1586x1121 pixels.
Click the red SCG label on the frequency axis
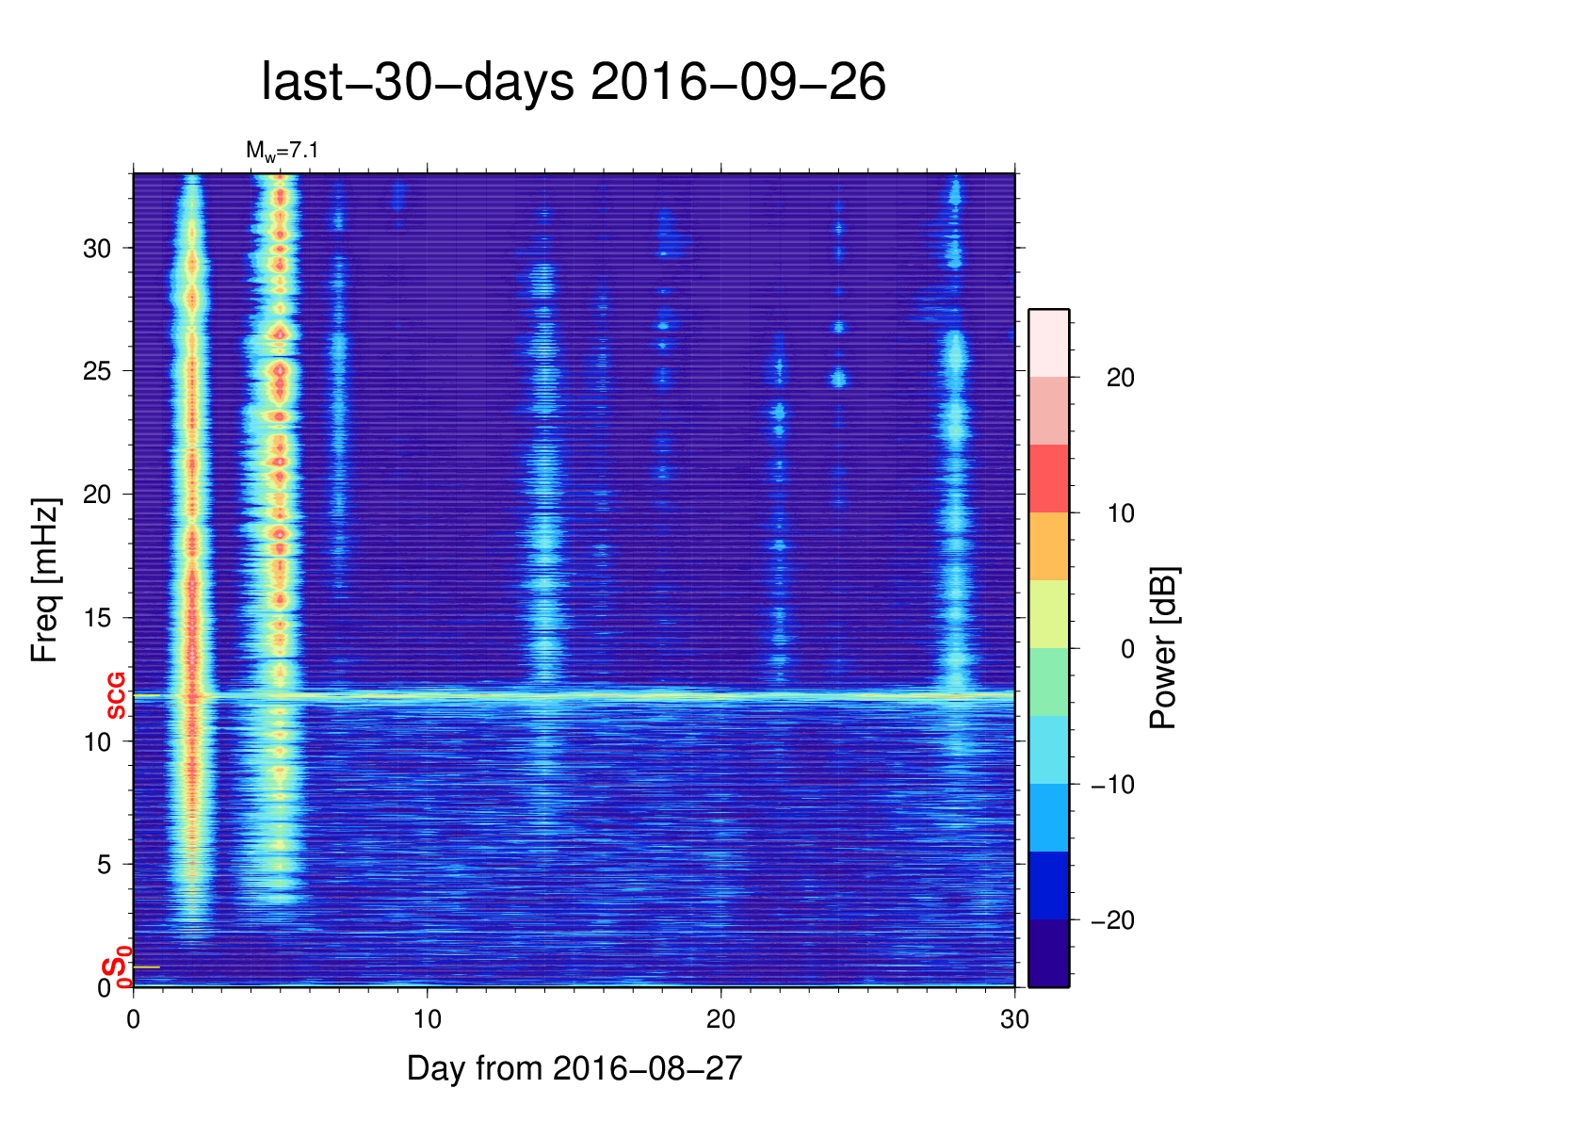click(x=116, y=696)
